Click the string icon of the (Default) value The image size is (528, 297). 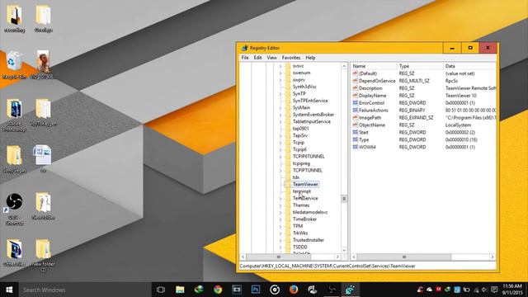(355, 73)
